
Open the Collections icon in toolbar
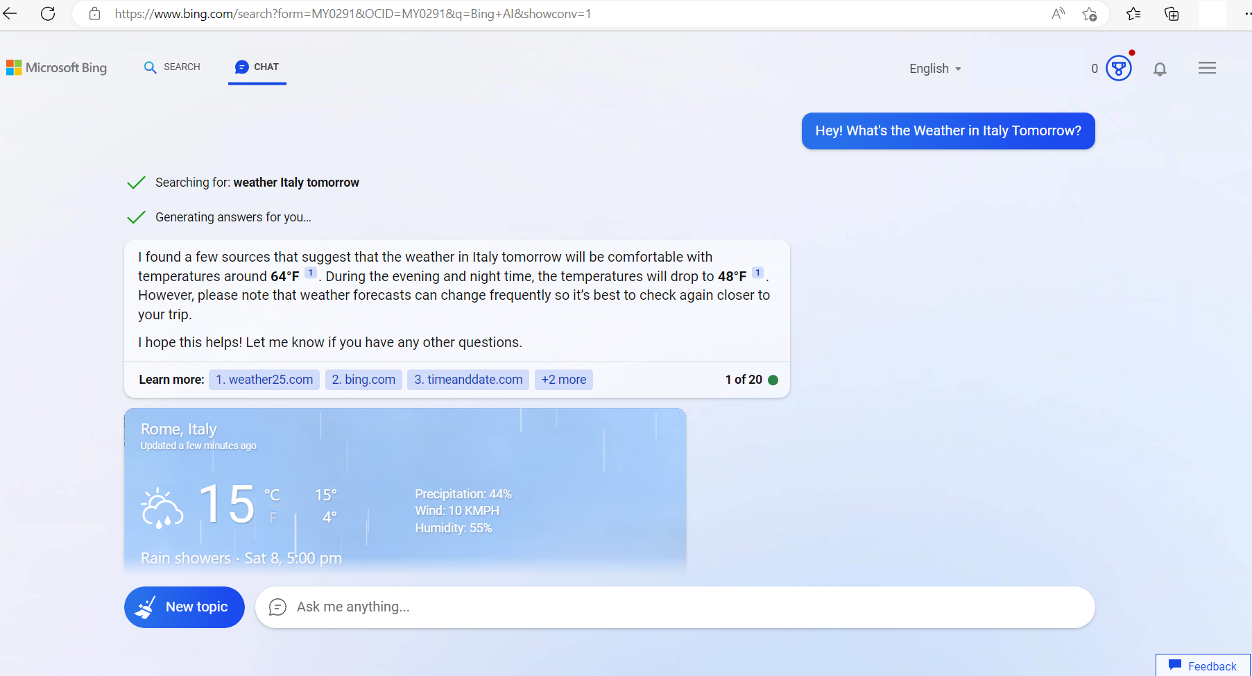[x=1172, y=14]
